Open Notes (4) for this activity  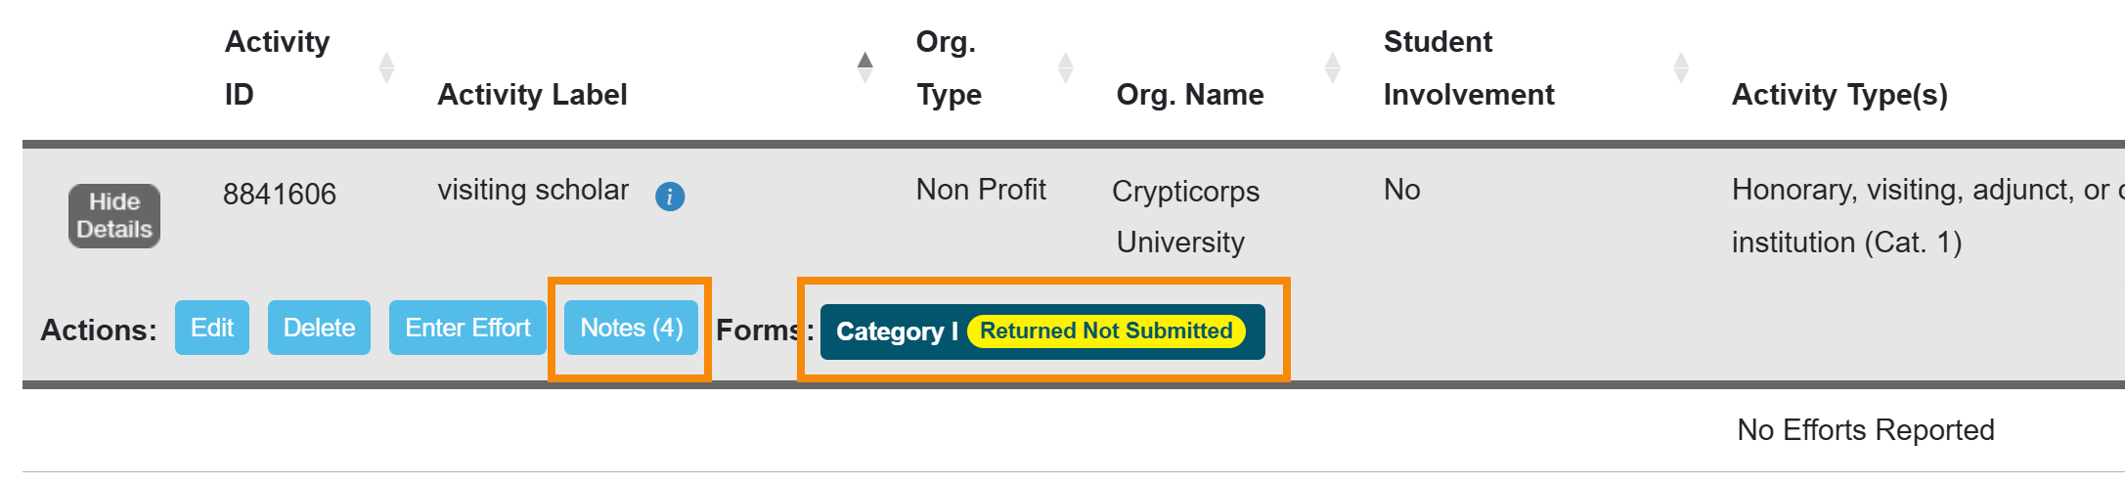click(631, 328)
